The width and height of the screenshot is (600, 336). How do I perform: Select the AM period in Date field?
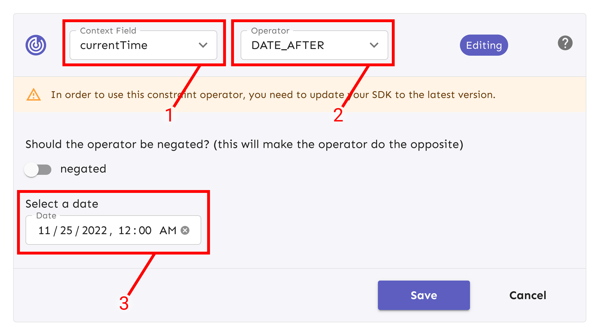(x=168, y=230)
